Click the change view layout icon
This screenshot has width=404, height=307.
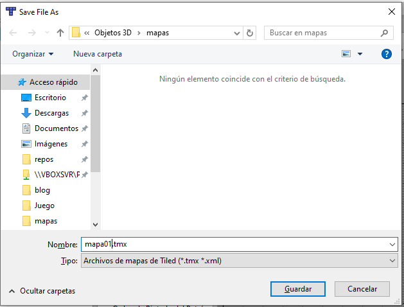tap(346, 54)
